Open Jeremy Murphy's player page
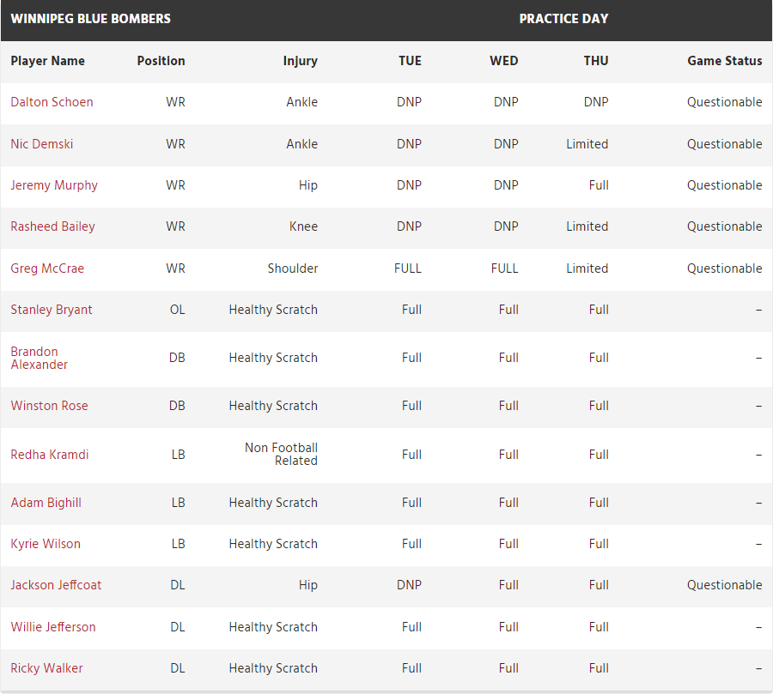 (x=54, y=185)
